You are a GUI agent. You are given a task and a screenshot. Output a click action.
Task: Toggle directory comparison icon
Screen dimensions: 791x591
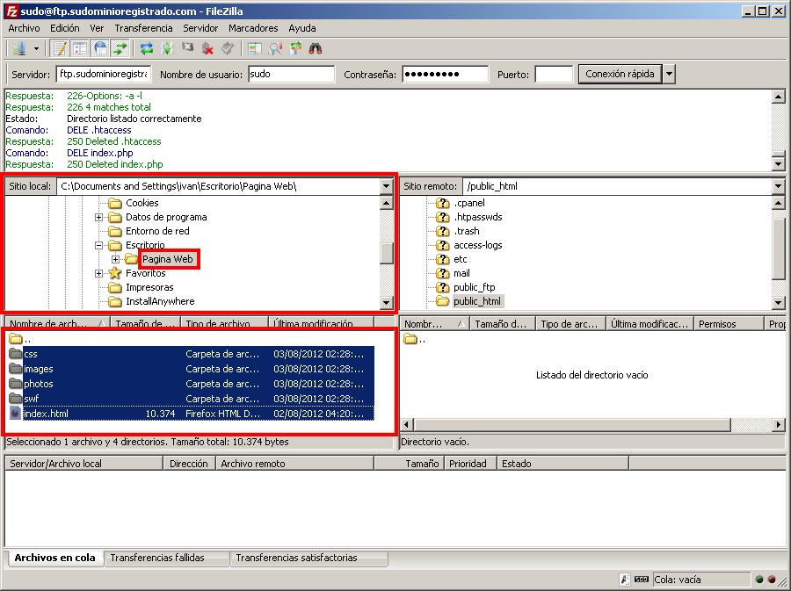[275, 49]
